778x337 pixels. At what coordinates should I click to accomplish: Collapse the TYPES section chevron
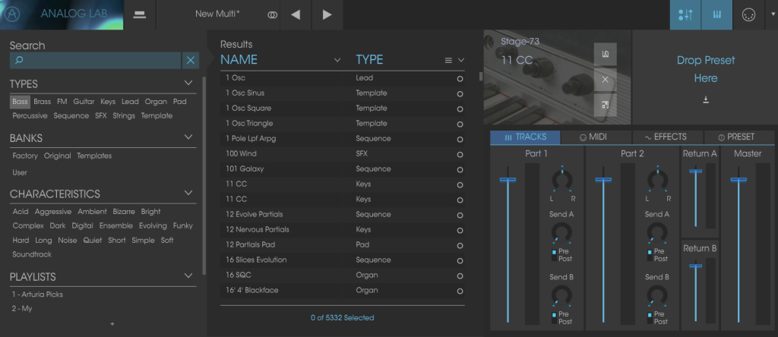tap(188, 83)
